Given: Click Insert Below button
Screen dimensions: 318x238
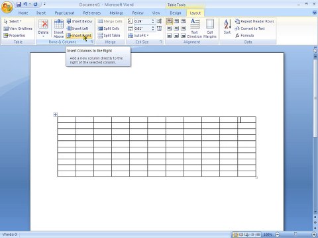Looking at the screenshot, I should click(79, 21).
